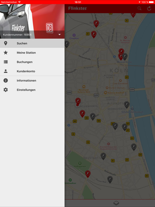155x207 pixels.
Task: Tap the Volksgarten park label on the map
Action: (x=80, y=166)
